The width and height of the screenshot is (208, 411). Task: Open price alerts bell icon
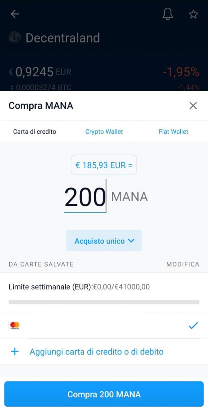[x=168, y=14]
